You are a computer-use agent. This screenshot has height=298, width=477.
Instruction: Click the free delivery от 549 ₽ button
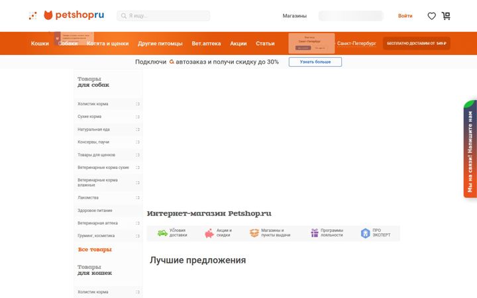pyautogui.click(x=417, y=44)
